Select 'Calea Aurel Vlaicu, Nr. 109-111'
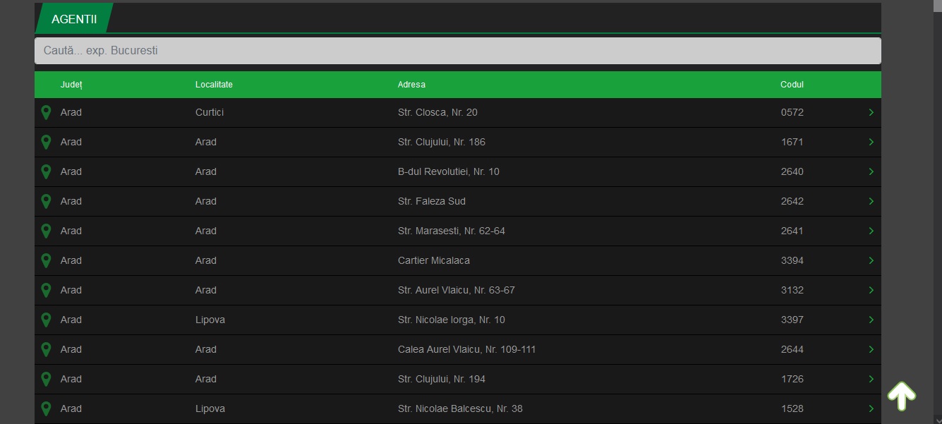Image resolution: width=942 pixels, height=424 pixels. pyautogui.click(x=467, y=349)
